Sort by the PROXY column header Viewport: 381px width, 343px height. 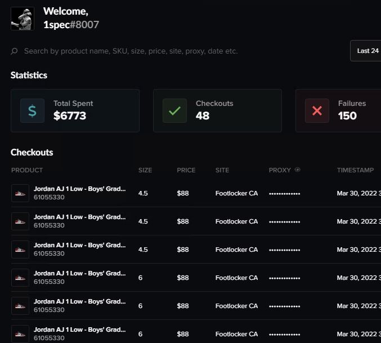pyautogui.click(x=280, y=170)
